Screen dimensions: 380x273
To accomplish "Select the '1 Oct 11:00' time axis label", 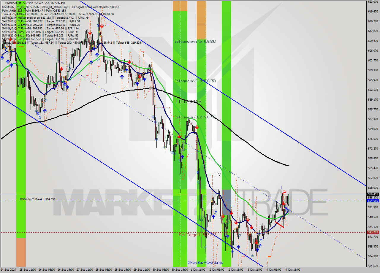I will click(x=198, y=270).
